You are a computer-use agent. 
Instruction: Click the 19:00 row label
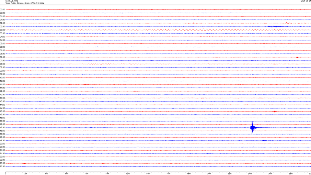click(2, 137)
